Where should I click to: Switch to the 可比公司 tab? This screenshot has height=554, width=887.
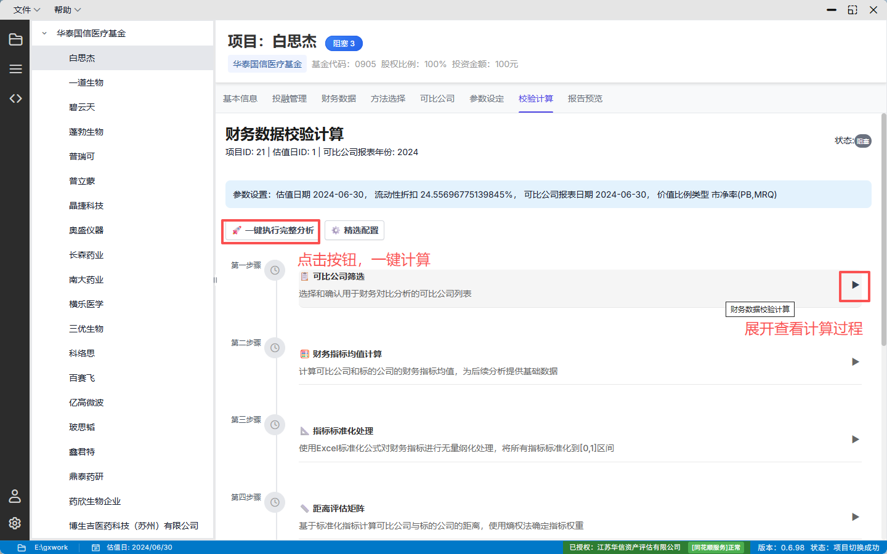pyautogui.click(x=437, y=98)
